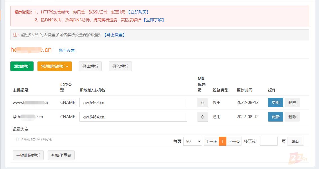The width and height of the screenshot is (319, 169).
Task: Open the 立即了解 DNS protection link
Action: pyautogui.click(x=154, y=20)
